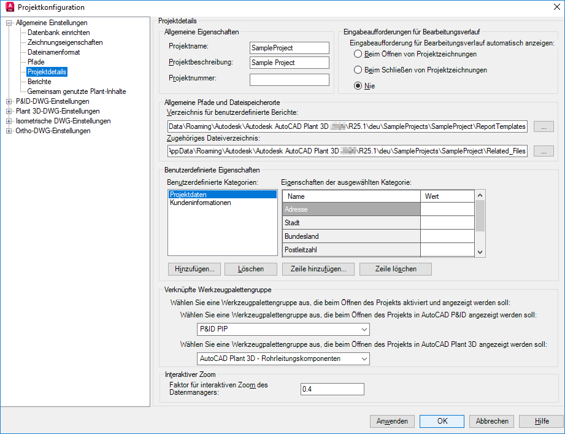Viewport: 565px width, 434px height.
Task: Select Kundeninformationen in the categories list
Action: [222, 203]
